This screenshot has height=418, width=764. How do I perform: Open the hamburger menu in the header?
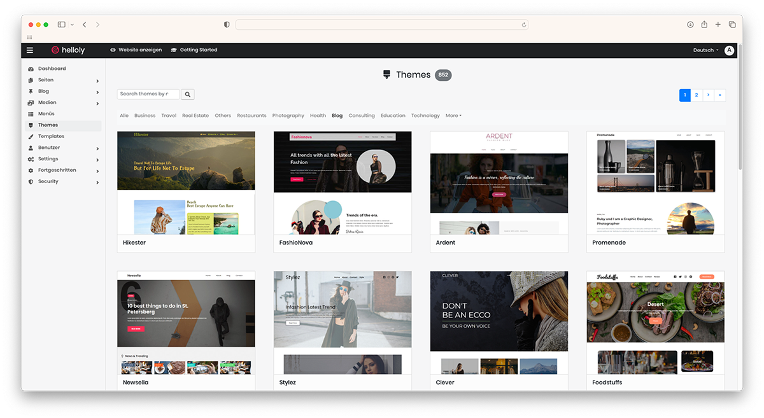30,50
